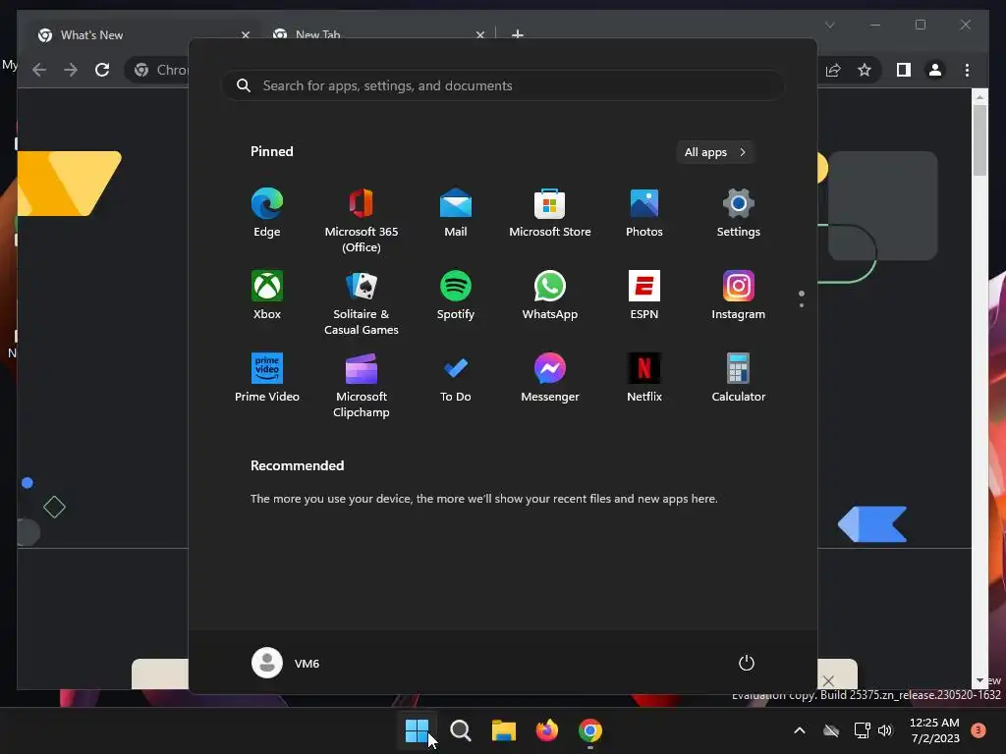Open the Calculator app
The width and height of the screenshot is (1006, 754).
point(739,378)
